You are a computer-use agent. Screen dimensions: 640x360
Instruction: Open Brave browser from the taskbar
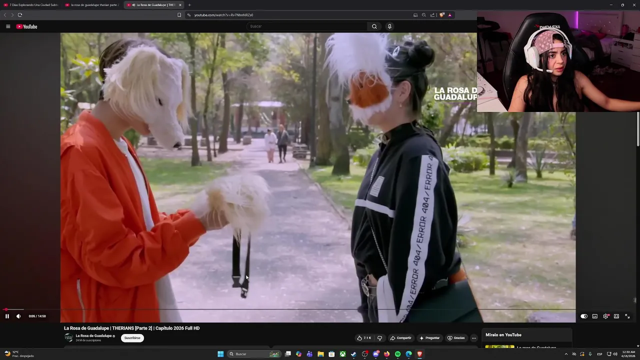[419, 354]
